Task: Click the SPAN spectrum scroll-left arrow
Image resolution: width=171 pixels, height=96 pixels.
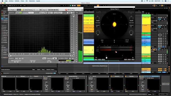Action: click(10, 56)
